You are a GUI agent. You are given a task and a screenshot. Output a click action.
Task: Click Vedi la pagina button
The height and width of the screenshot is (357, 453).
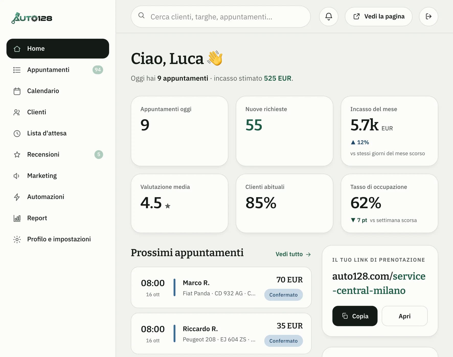[x=379, y=17]
